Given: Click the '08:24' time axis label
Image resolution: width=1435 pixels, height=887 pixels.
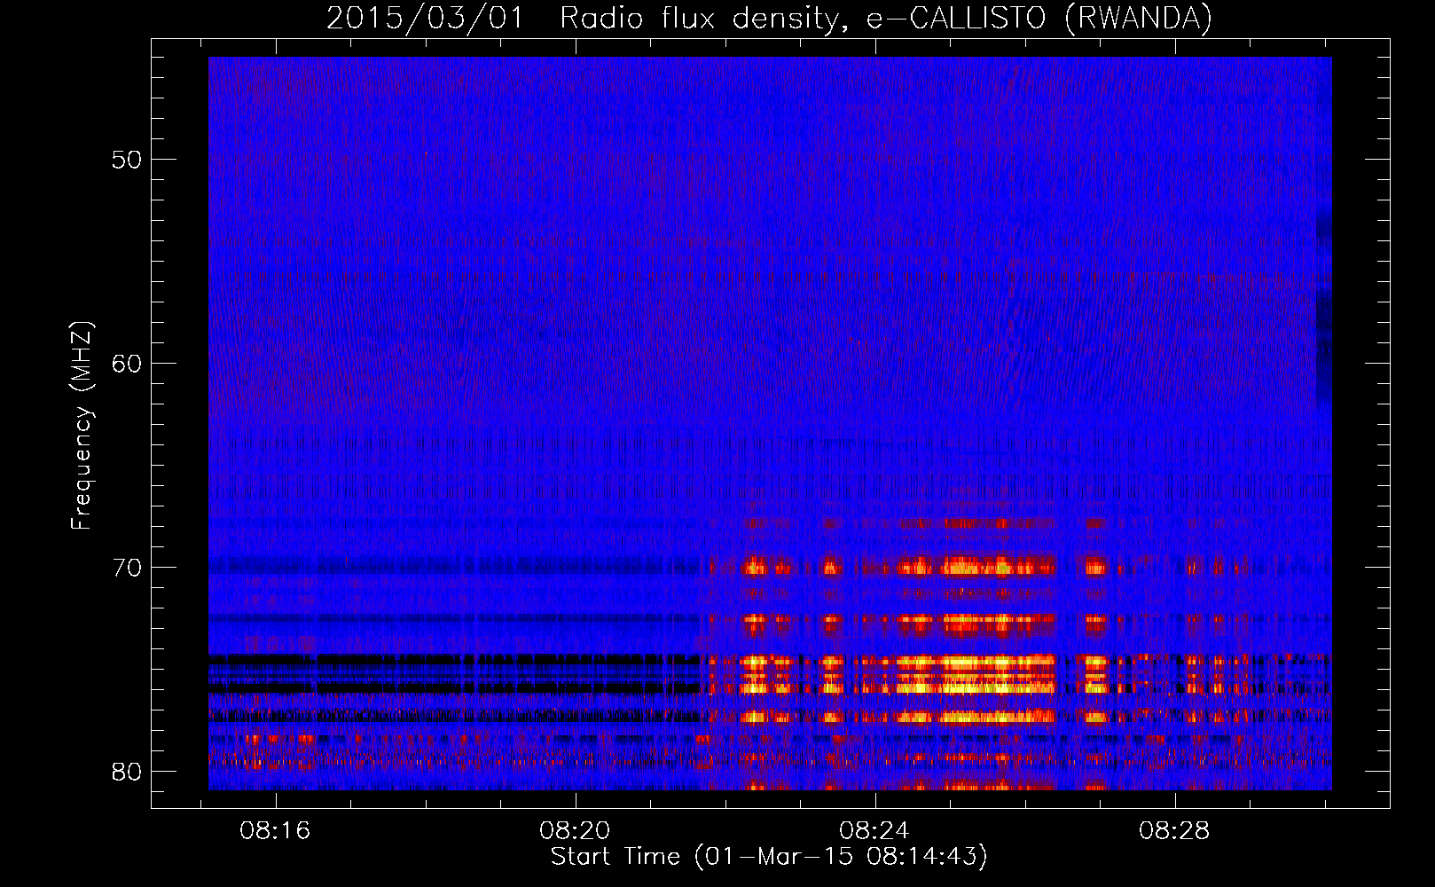Looking at the screenshot, I should coord(874,831).
